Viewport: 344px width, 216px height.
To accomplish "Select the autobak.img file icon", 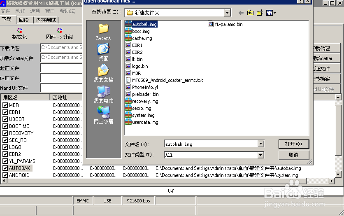I will [x=128, y=24].
